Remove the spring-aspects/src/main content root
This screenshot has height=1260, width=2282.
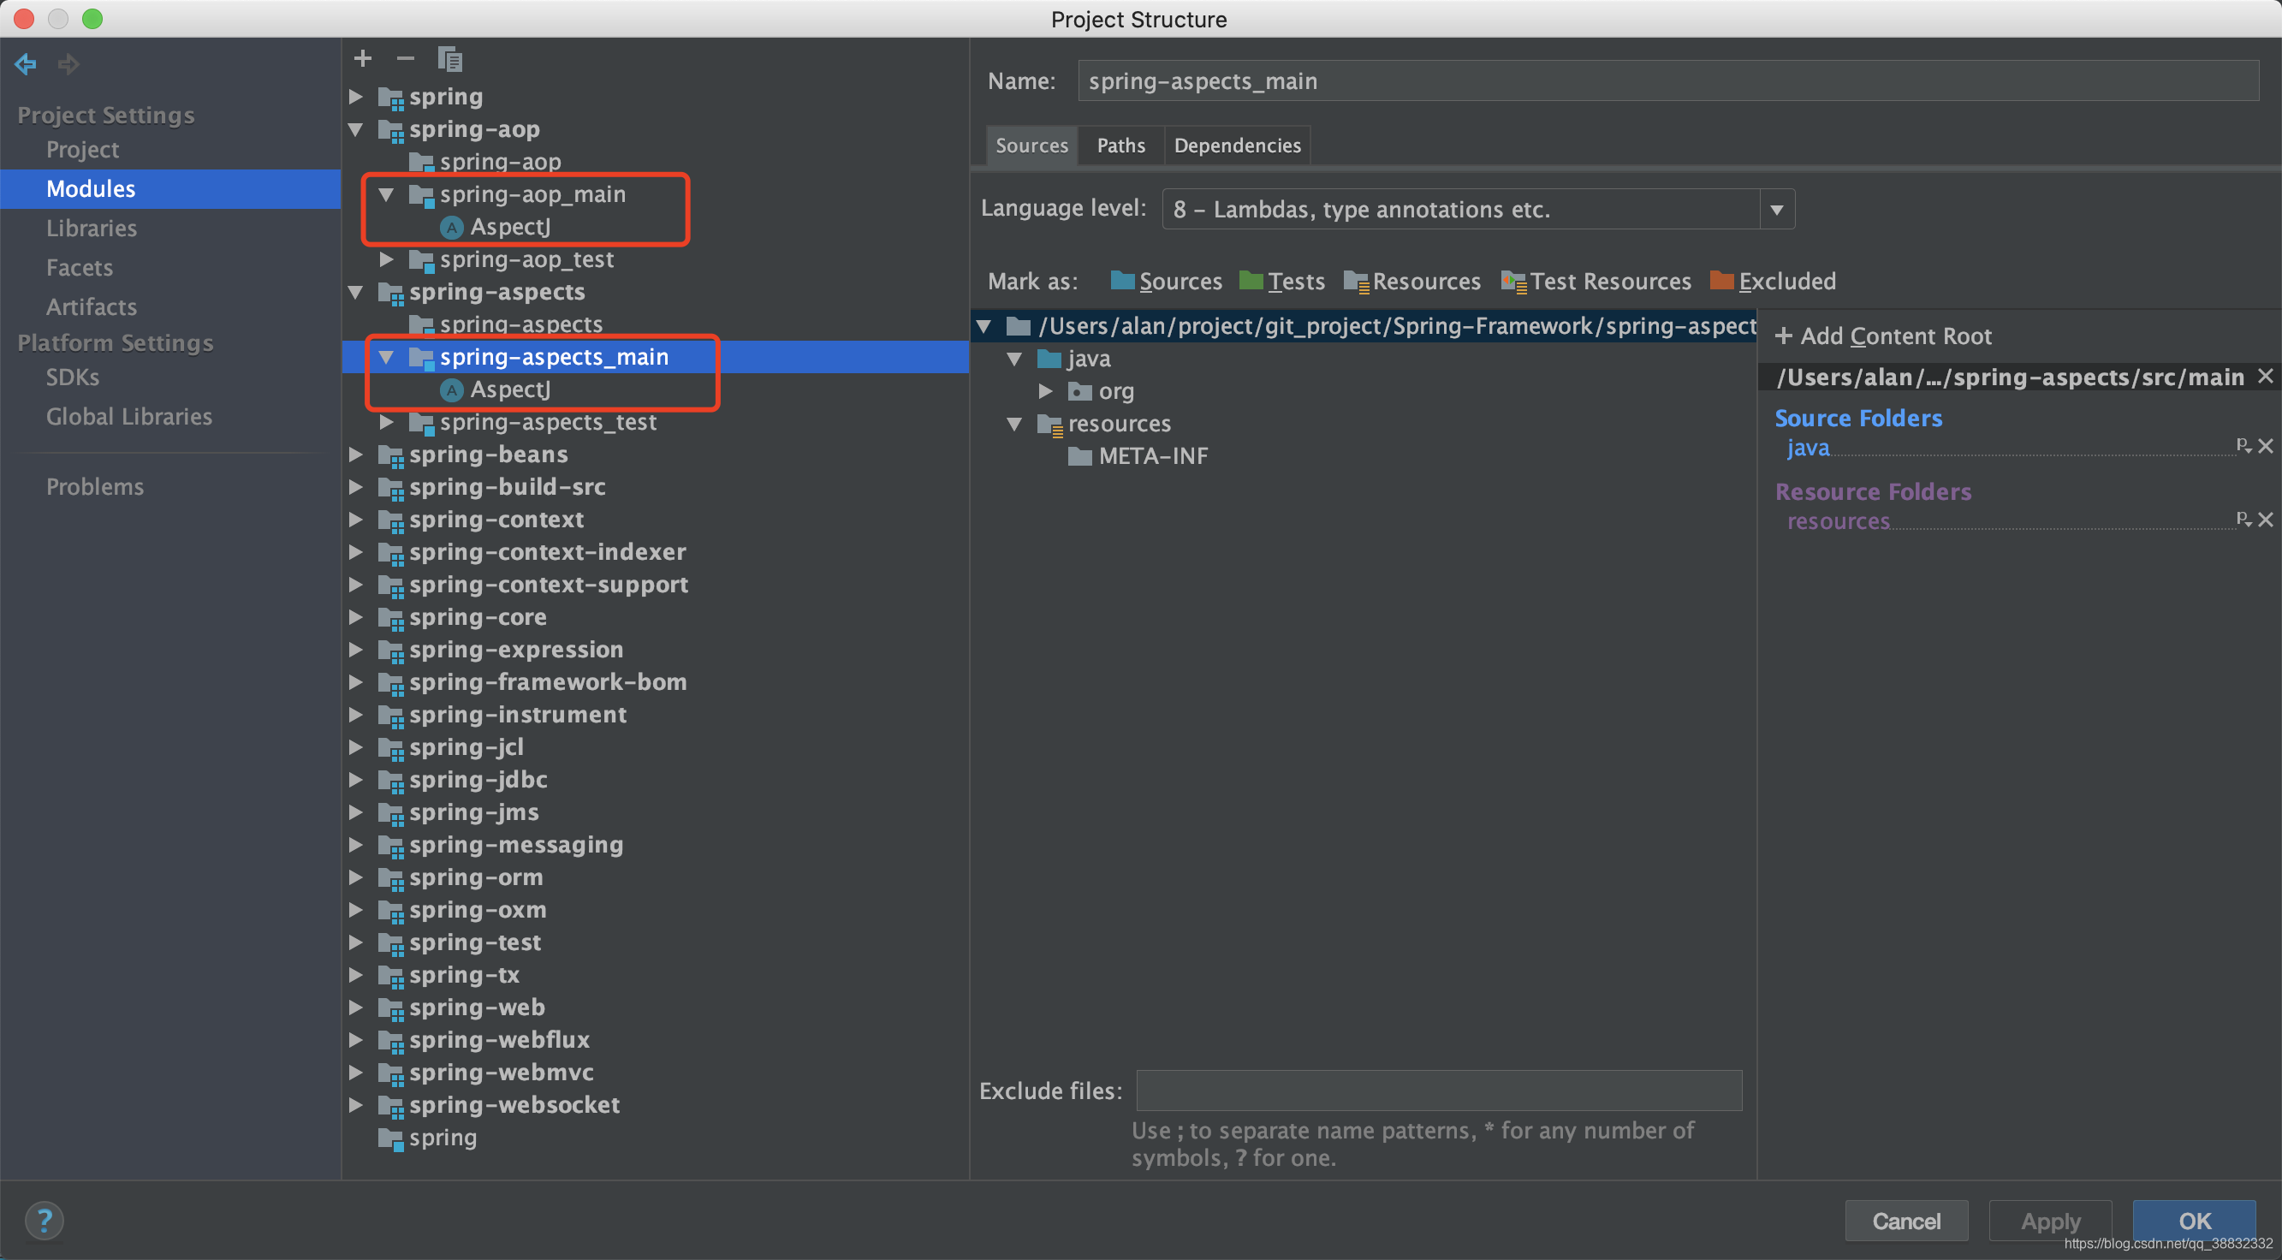pyautogui.click(x=2265, y=376)
